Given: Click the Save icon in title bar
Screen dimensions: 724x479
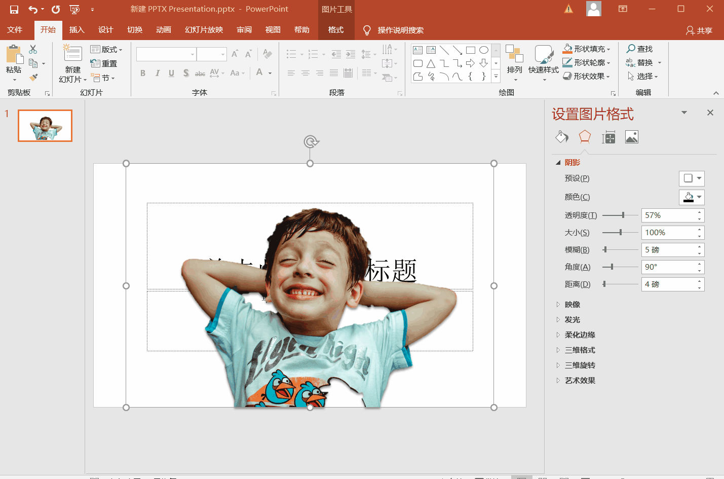Looking at the screenshot, I should point(14,9).
